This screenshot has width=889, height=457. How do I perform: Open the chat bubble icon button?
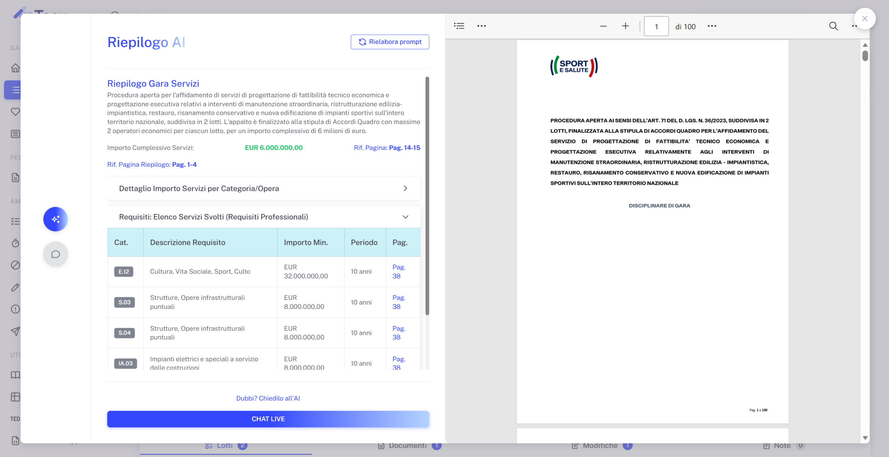(x=55, y=254)
